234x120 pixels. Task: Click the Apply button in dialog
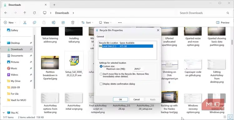click(153, 100)
